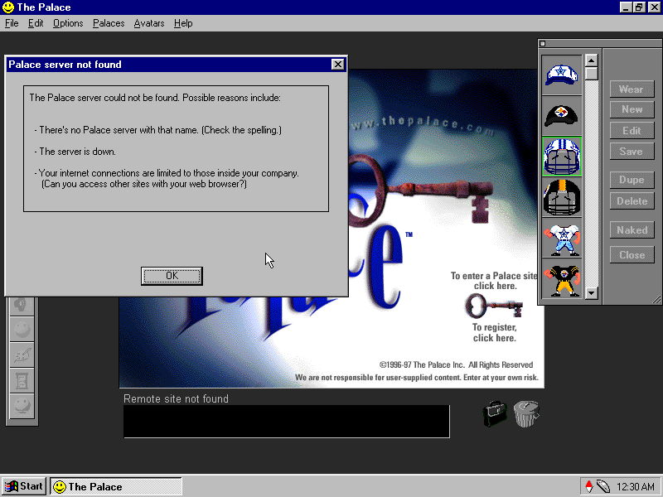Choose the Steelers player body avatar
Viewport: 663px width, 497px height.
(x=562, y=279)
